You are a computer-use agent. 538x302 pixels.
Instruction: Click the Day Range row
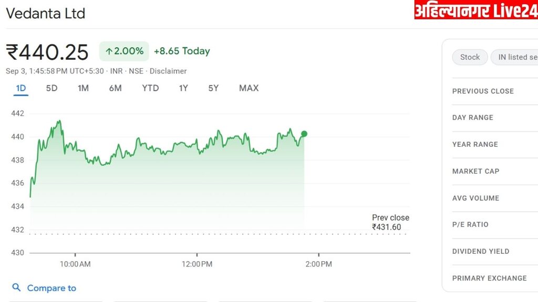point(473,117)
